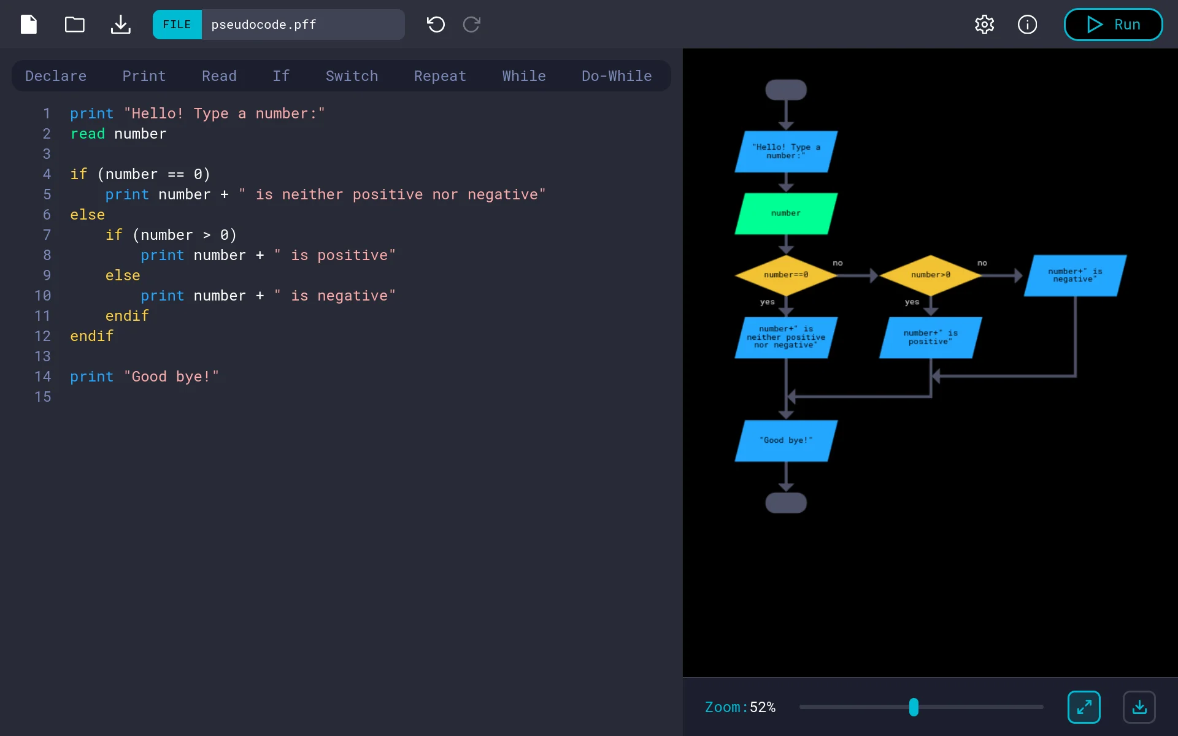Undo the last edit

pos(436,25)
